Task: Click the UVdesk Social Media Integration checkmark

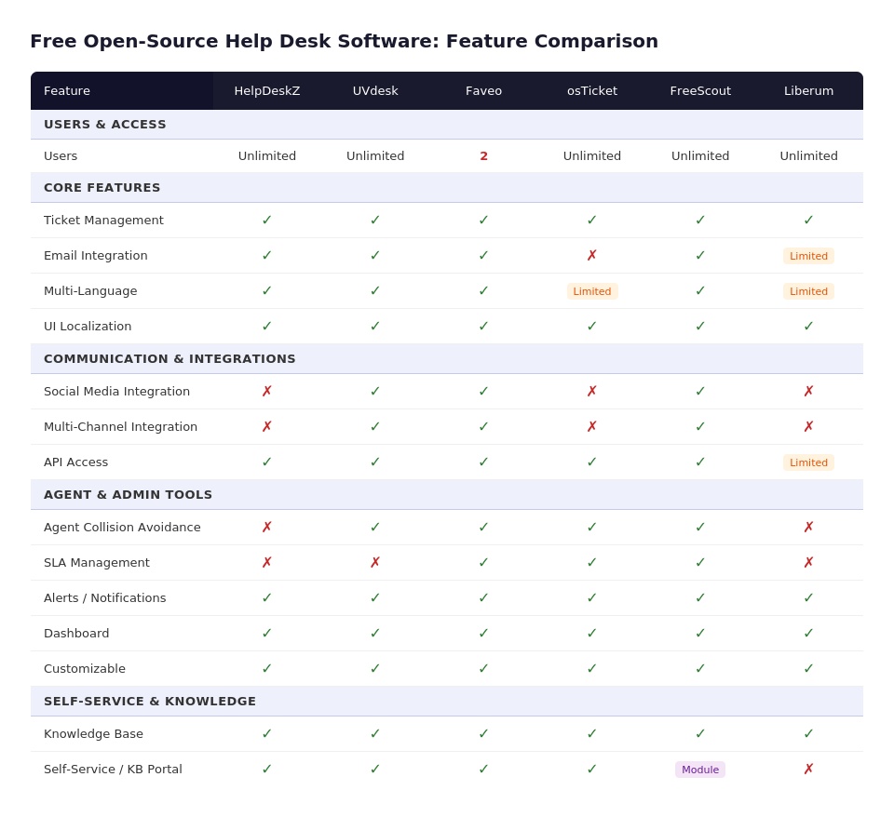Action: tap(375, 391)
